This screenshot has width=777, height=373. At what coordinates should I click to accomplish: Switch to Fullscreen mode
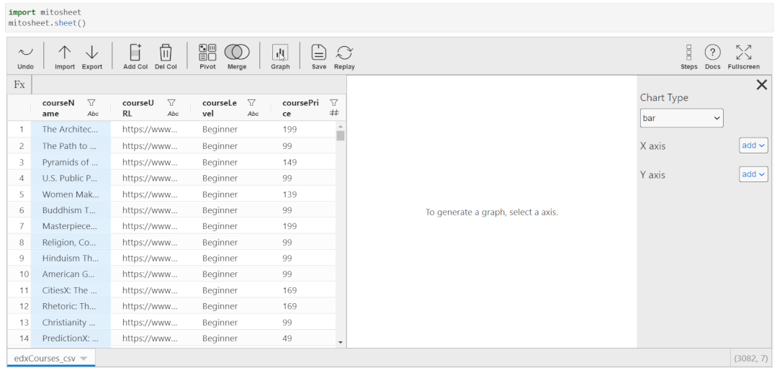click(743, 56)
